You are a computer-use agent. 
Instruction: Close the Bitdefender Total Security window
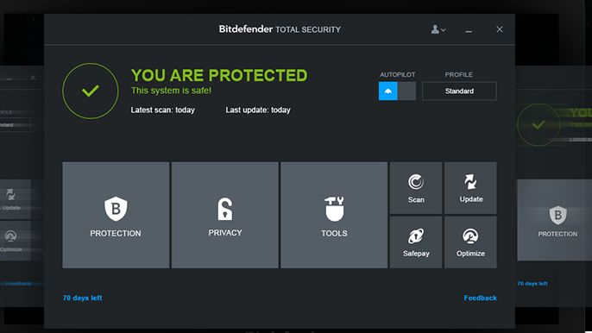[x=500, y=29]
